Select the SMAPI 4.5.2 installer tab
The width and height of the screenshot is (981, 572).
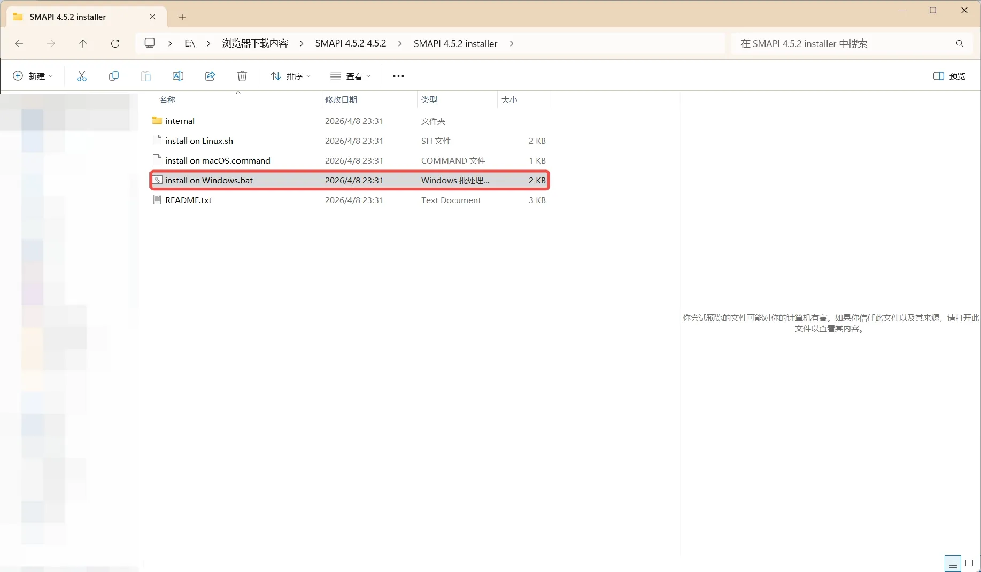(86, 17)
